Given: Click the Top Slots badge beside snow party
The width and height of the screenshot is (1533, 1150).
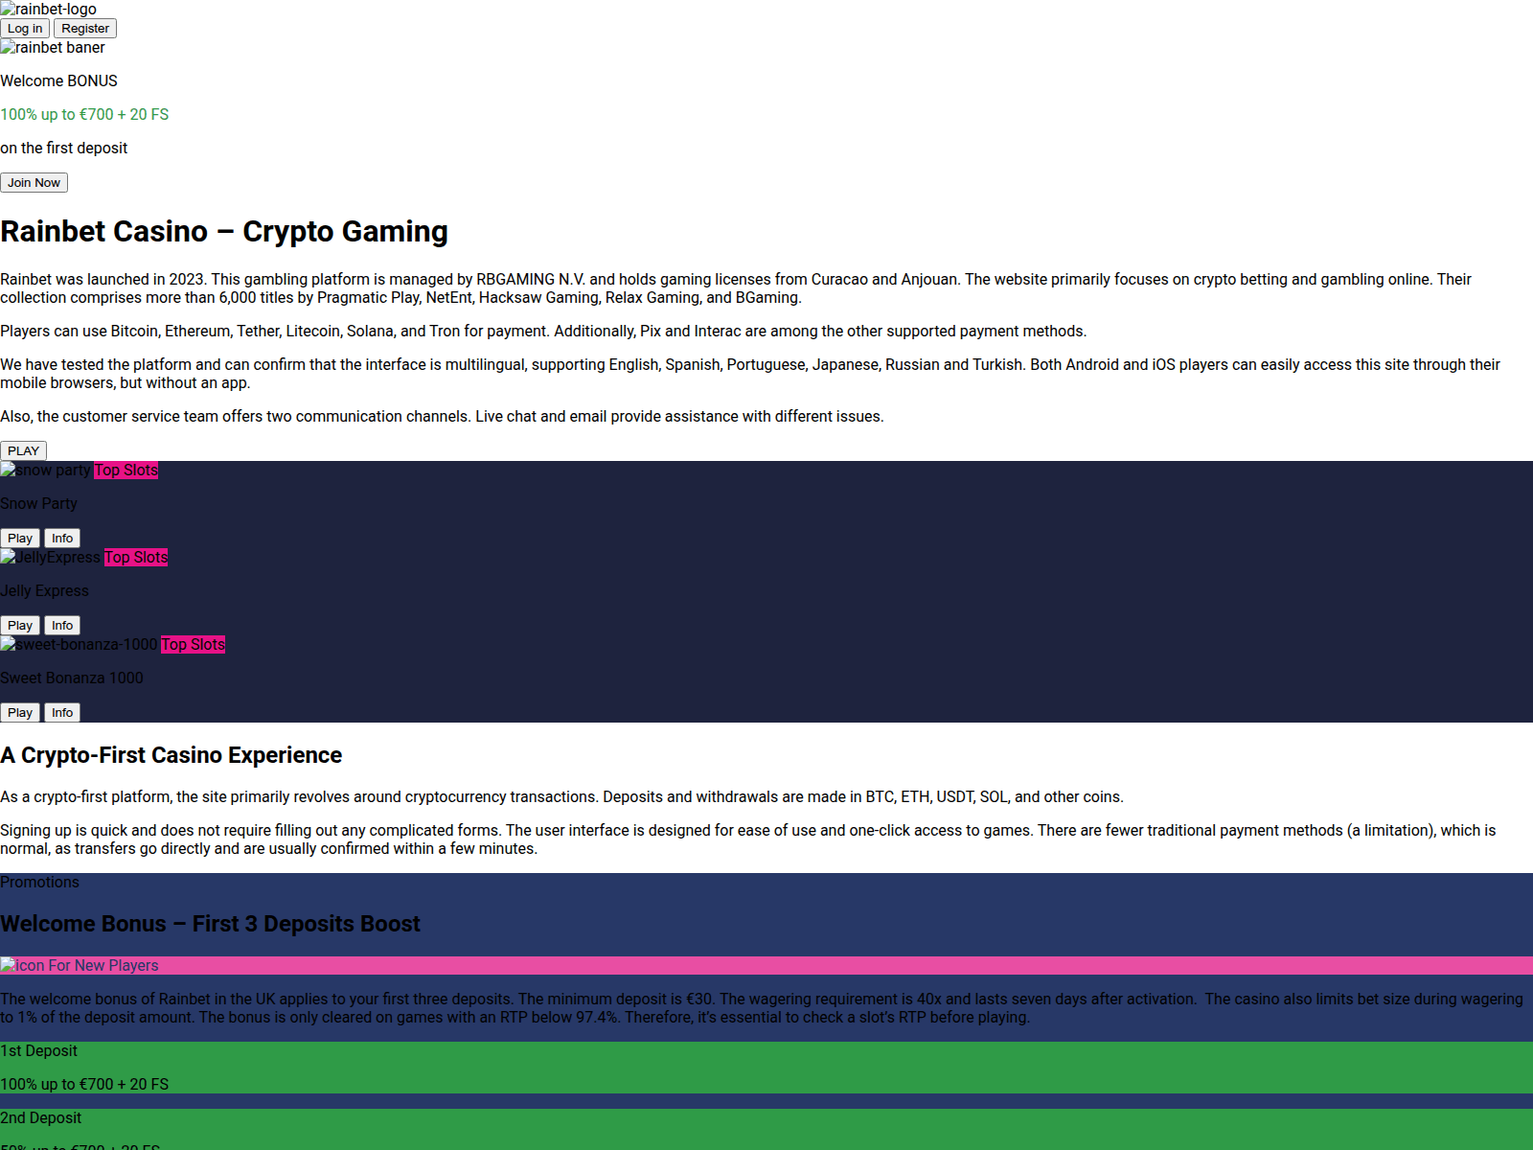Looking at the screenshot, I should pyautogui.click(x=126, y=471).
